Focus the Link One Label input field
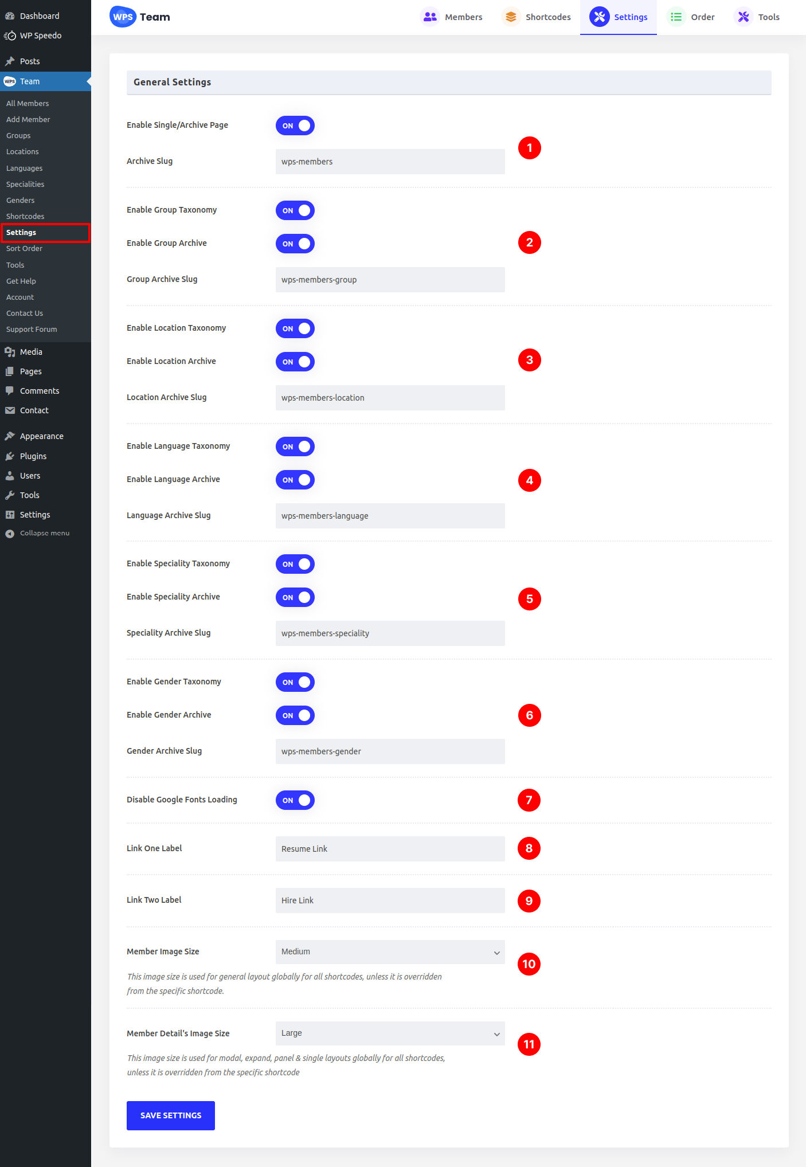Image resolution: width=806 pixels, height=1167 pixels. point(390,849)
